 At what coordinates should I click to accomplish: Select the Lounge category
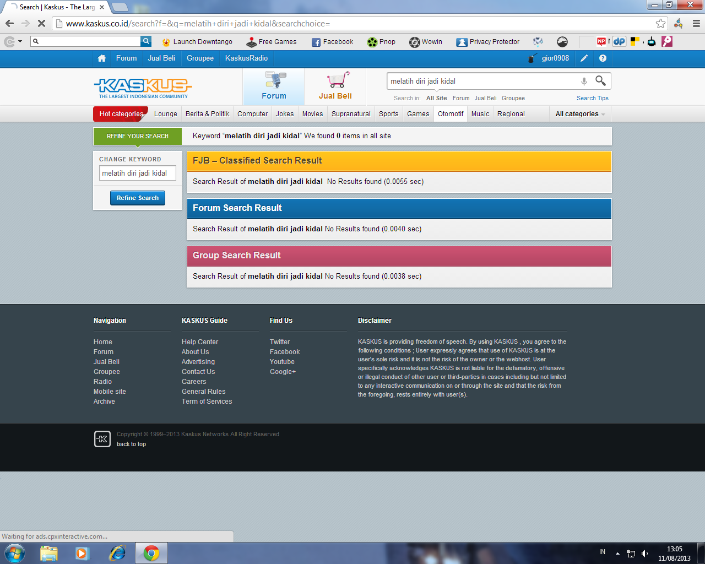click(x=166, y=114)
